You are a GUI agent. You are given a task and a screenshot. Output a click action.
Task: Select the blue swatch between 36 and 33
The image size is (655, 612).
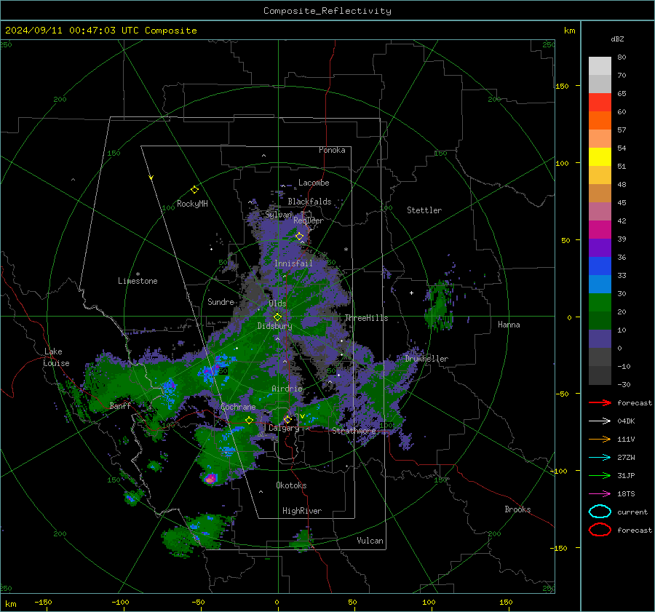[600, 266]
